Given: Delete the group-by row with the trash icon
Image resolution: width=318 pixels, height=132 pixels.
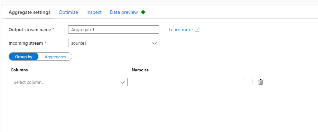Looking at the screenshot, I should click(x=261, y=82).
